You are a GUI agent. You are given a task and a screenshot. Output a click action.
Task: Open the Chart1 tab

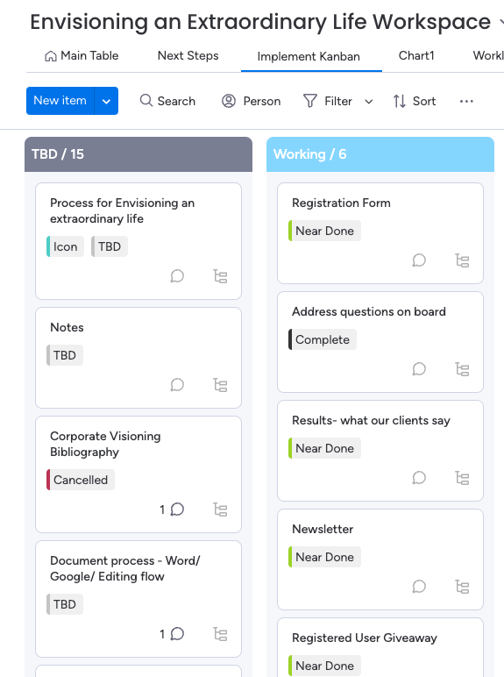(416, 56)
